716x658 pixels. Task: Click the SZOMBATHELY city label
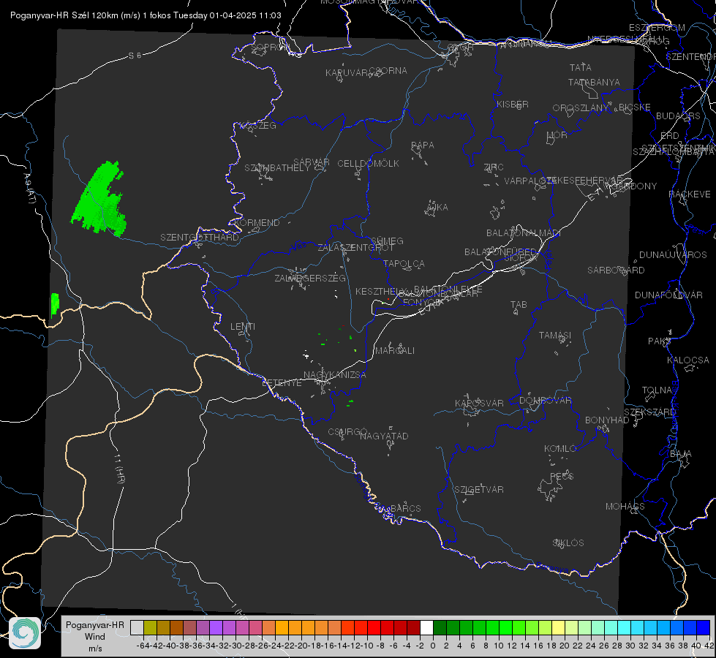tap(276, 168)
